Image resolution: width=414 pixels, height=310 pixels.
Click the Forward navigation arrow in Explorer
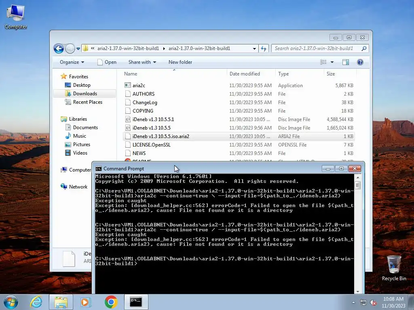[x=70, y=48]
